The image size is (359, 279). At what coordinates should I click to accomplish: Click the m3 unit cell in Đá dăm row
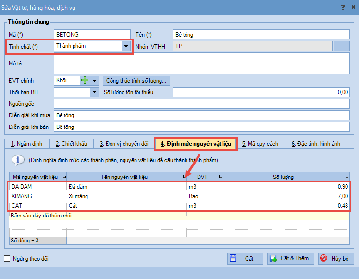pyautogui.click(x=205, y=187)
